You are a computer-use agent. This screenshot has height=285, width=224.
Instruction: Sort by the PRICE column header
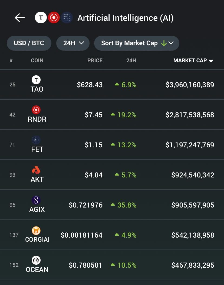click(x=95, y=60)
